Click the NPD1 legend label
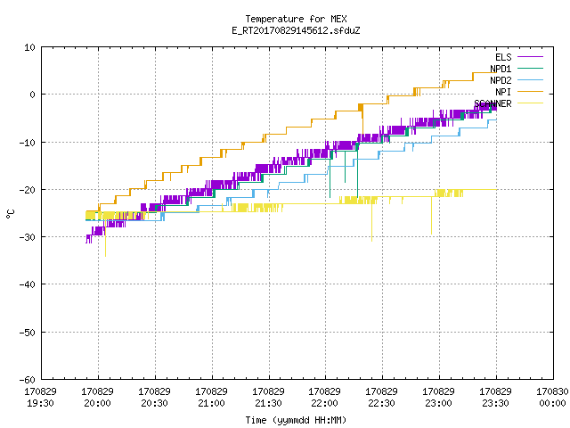Image resolution: width=570 pixels, height=428 pixels. point(501,69)
